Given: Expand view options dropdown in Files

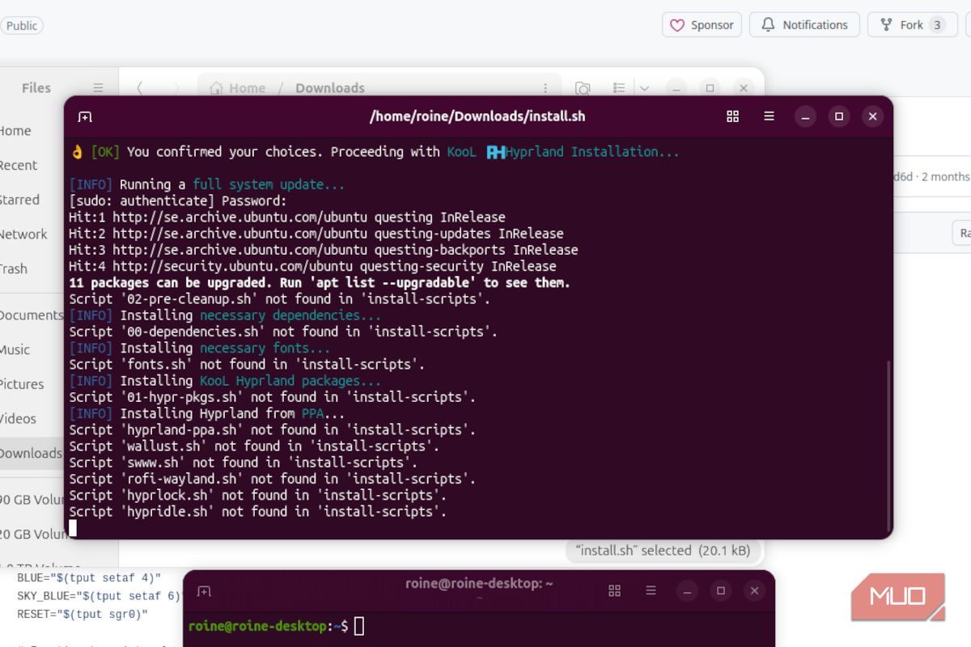Looking at the screenshot, I should point(644,88).
